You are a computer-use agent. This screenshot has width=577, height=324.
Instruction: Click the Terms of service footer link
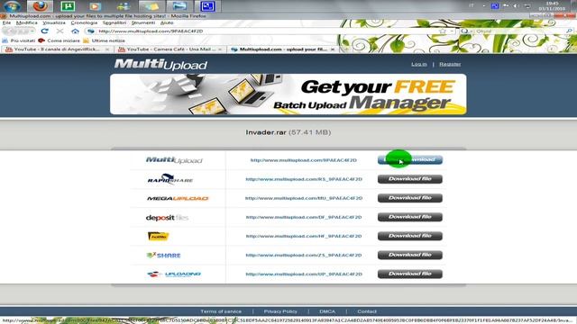(221, 311)
